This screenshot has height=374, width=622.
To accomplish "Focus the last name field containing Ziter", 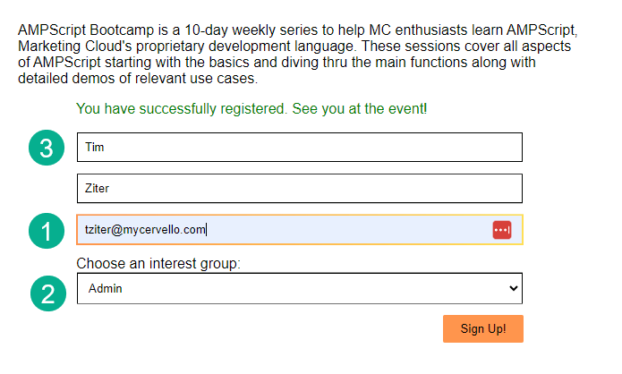I will pos(299,189).
